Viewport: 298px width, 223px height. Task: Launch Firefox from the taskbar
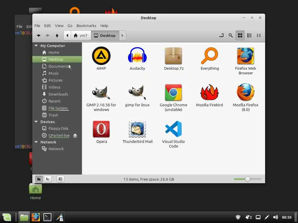click(36, 217)
